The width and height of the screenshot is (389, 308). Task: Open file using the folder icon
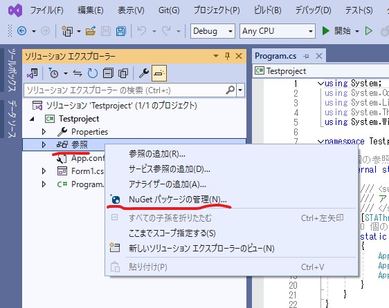(x=91, y=31)
